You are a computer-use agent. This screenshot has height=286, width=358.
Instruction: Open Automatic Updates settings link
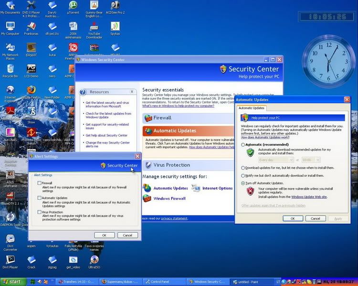click(x=170, y=188)
